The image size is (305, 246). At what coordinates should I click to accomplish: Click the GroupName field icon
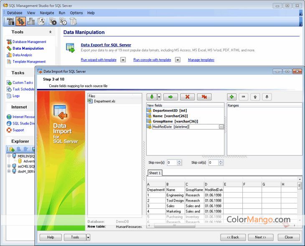tap(149, 122)
